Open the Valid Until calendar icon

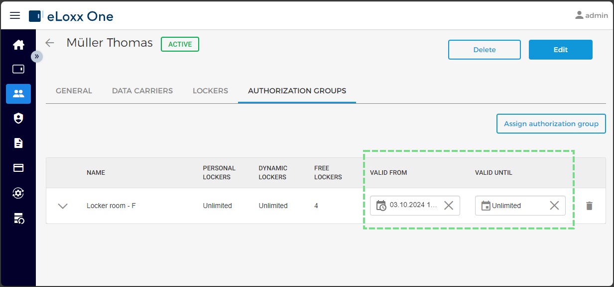(486, 206)
